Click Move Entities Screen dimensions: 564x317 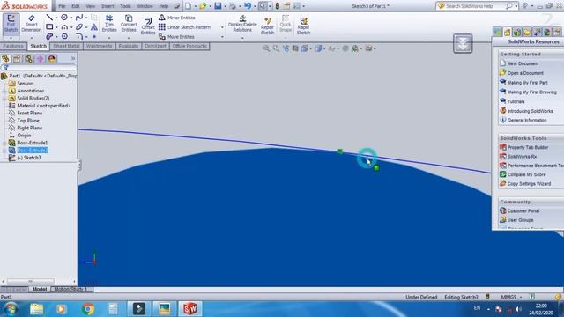176,37
